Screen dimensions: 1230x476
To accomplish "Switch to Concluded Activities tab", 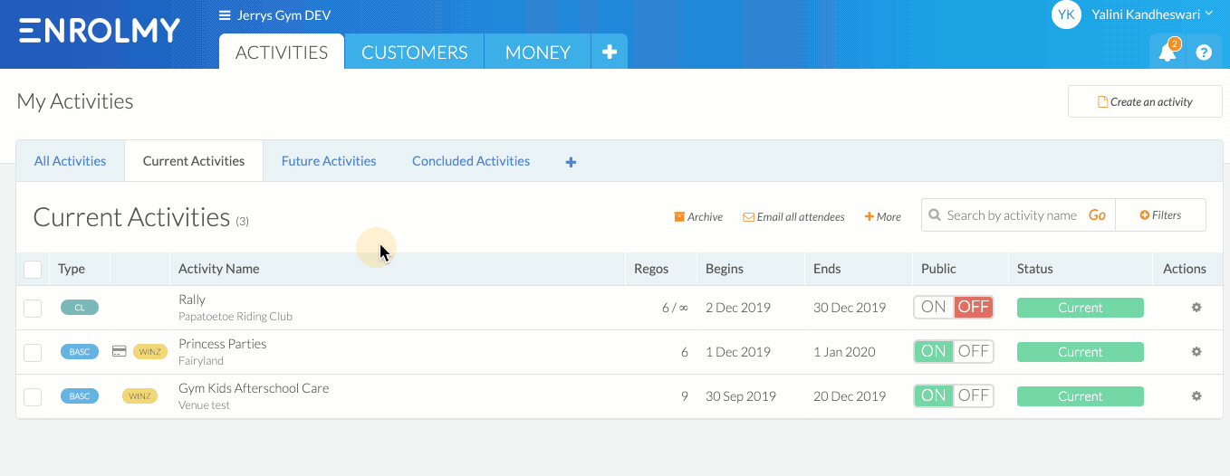I will [471, 161].
